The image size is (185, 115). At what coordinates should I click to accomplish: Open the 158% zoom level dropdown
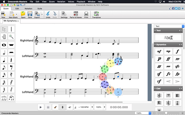pos(150,113)
